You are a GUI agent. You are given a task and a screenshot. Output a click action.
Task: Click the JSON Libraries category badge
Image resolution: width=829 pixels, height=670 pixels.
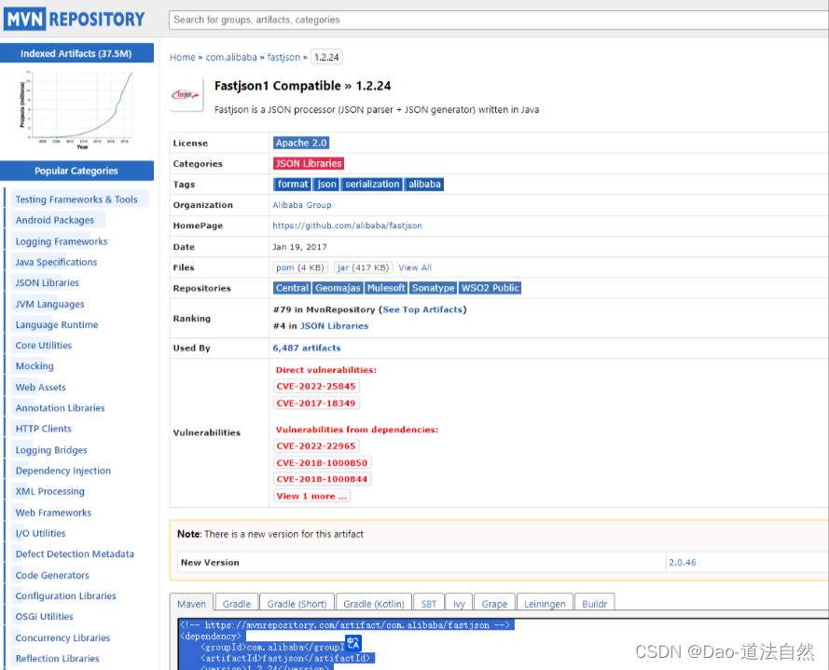[x=309, y=163]
